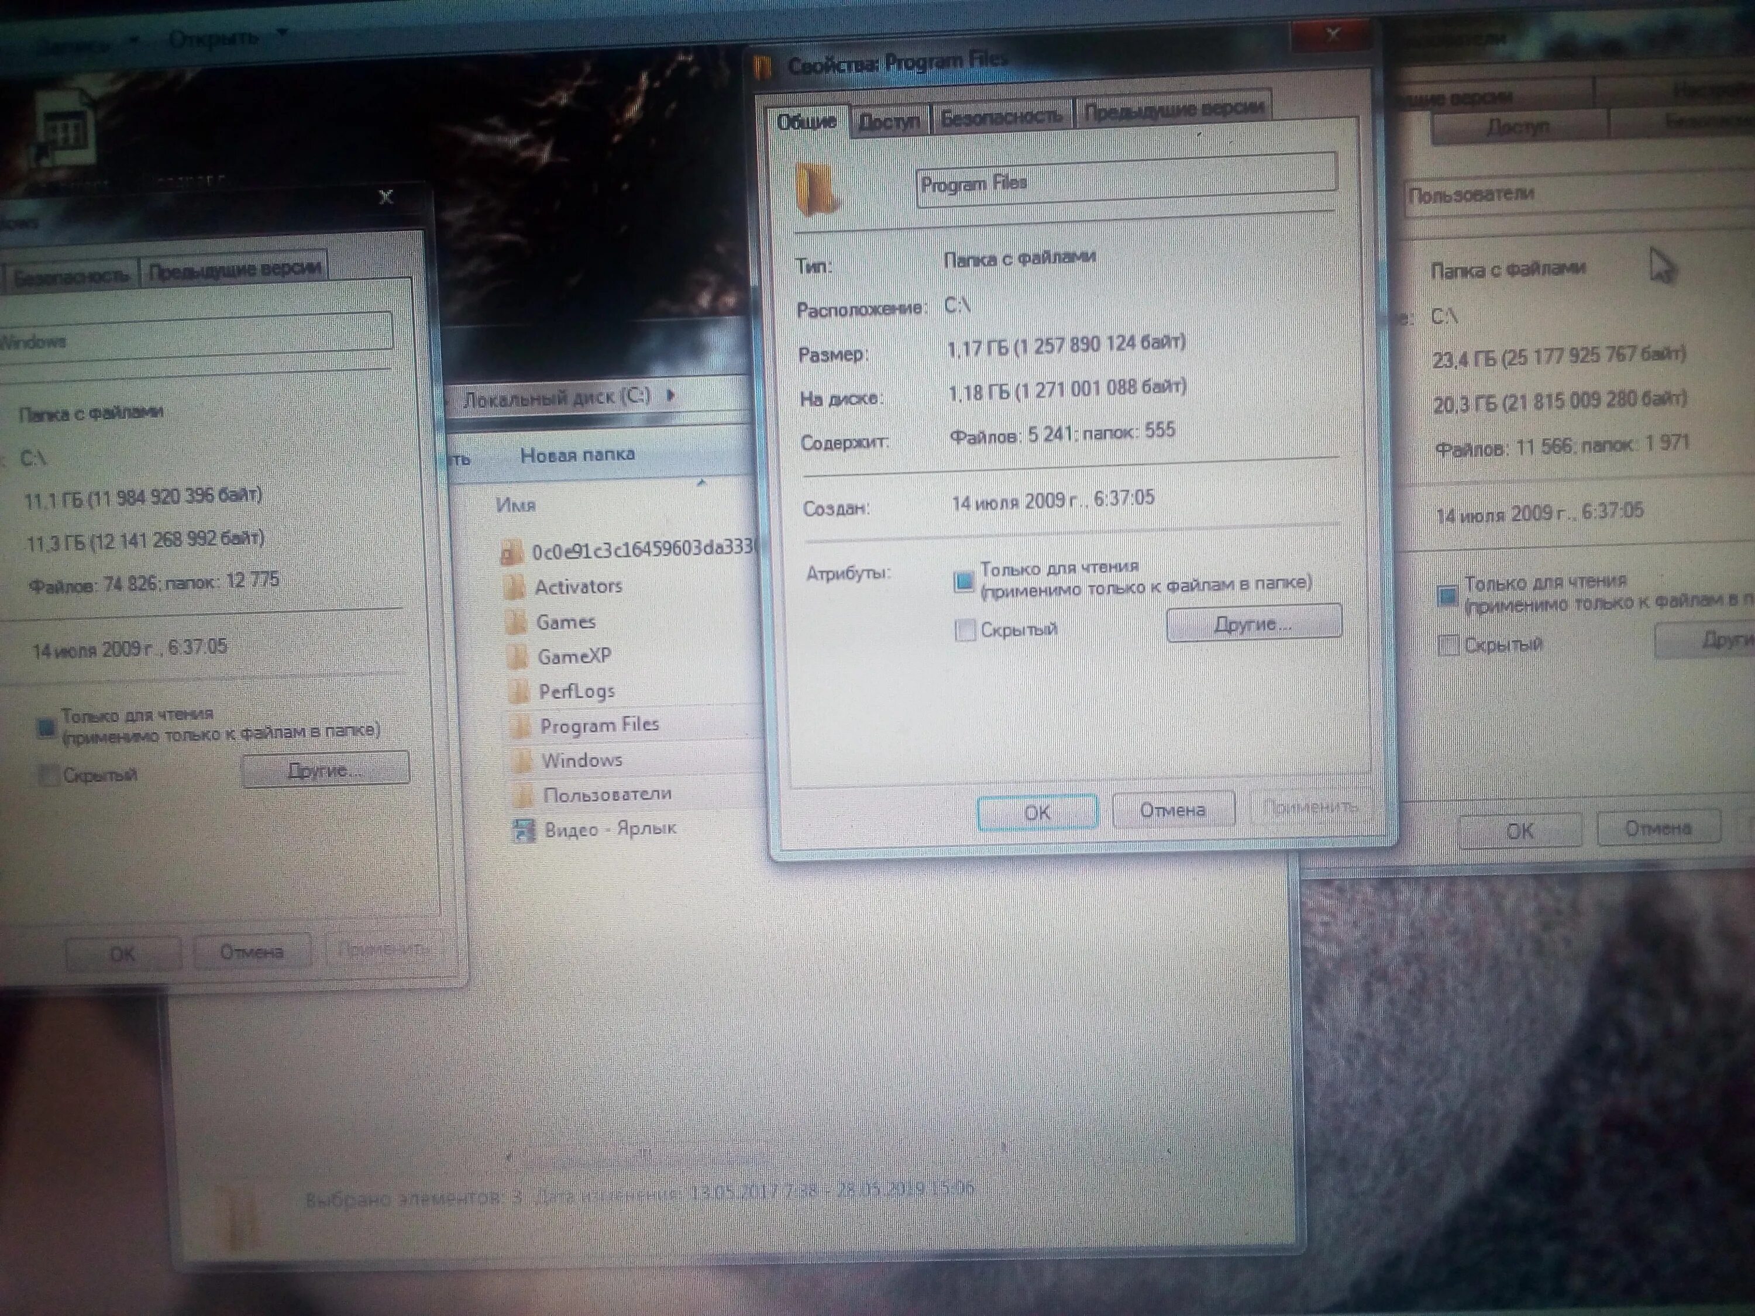
Task: Select the GameXP folder icon
Action: 517,657
